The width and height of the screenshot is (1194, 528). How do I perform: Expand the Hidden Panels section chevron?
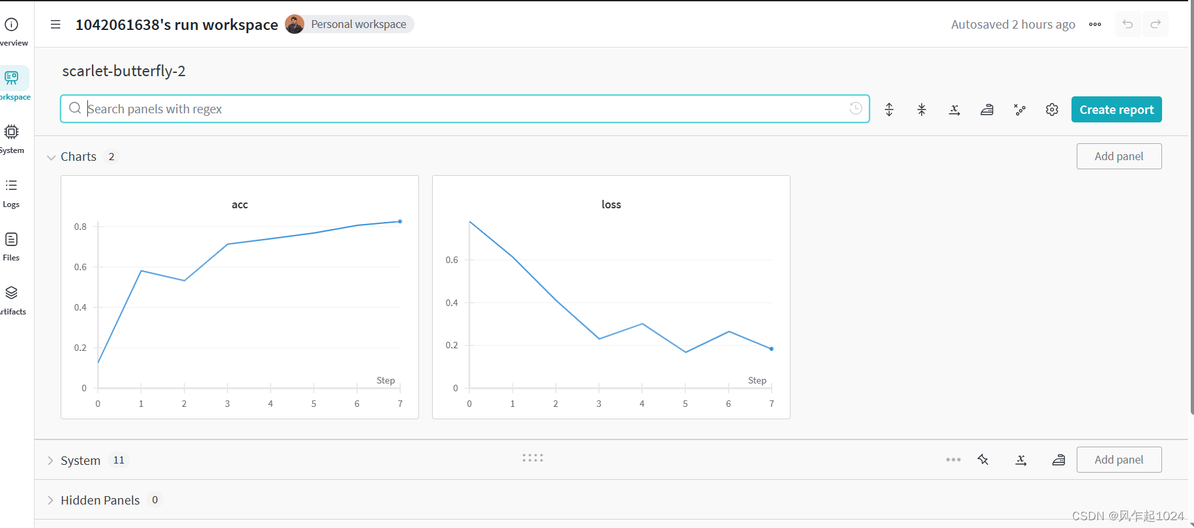(x=50, y=500)
